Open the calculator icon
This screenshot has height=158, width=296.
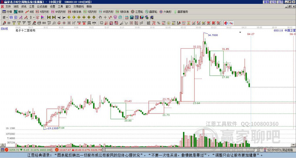[x=132, y=17]
